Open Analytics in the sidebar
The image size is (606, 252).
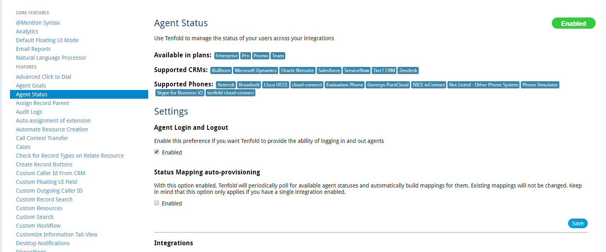pos(27,31)
